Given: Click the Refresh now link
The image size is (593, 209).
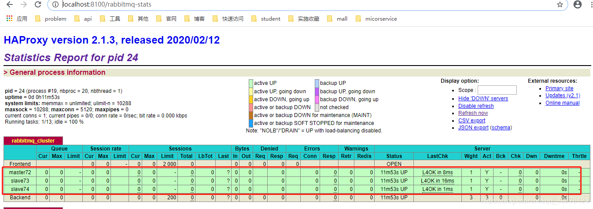Looking at the screenshot, I should [x=473, y=113].
